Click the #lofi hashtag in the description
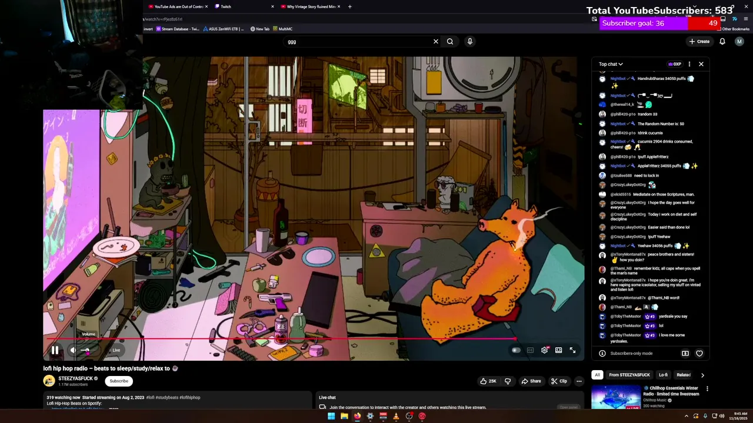 [x=150, y=398]
